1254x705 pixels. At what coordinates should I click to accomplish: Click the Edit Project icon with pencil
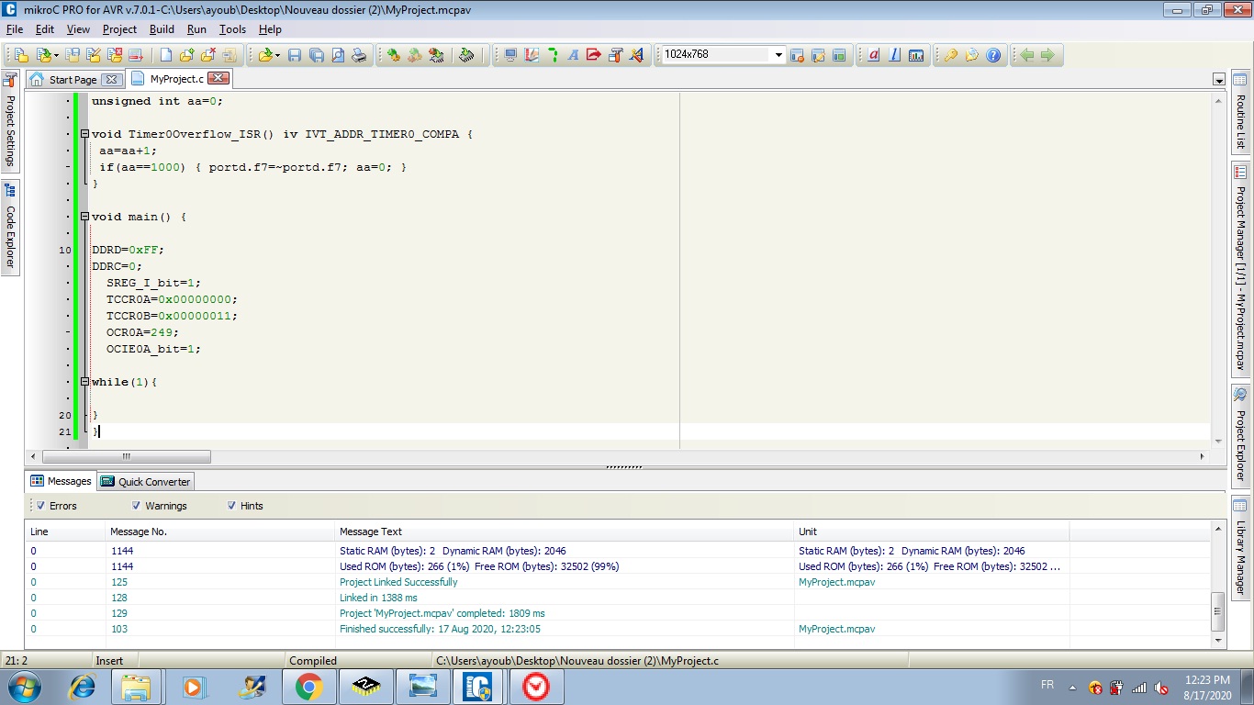coord(93,55)
